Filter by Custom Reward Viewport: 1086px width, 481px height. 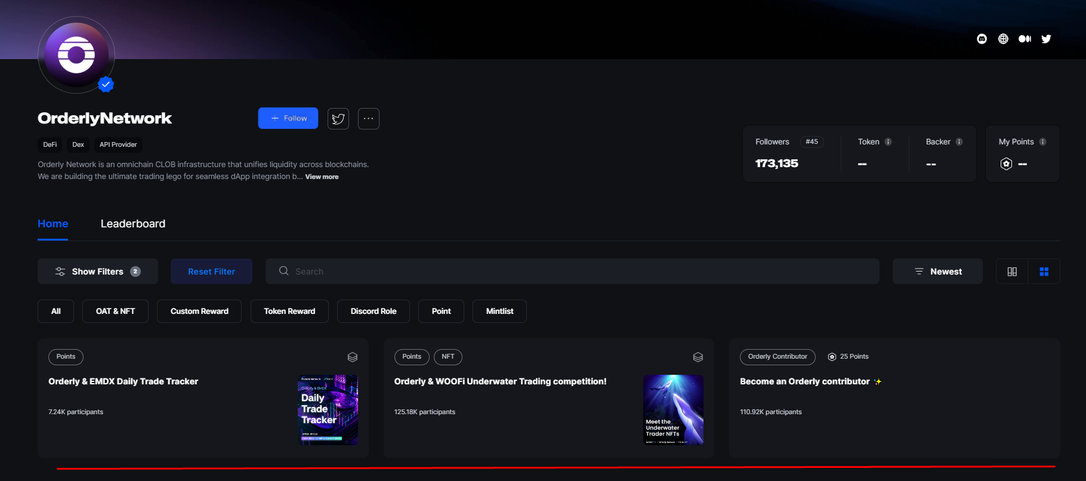(199, 312)
